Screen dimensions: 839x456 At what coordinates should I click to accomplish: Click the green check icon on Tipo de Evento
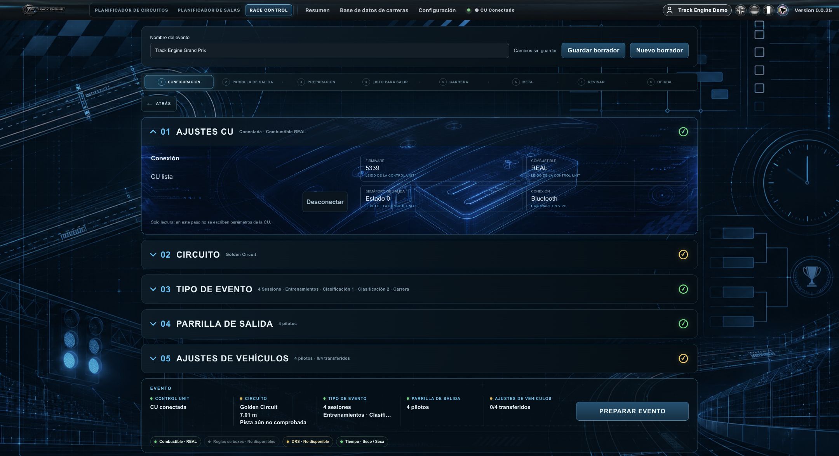(x=683, y=289)
